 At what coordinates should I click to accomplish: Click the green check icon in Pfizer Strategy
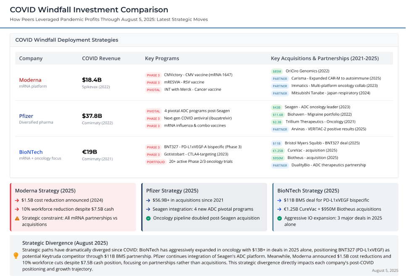(148, 219)
